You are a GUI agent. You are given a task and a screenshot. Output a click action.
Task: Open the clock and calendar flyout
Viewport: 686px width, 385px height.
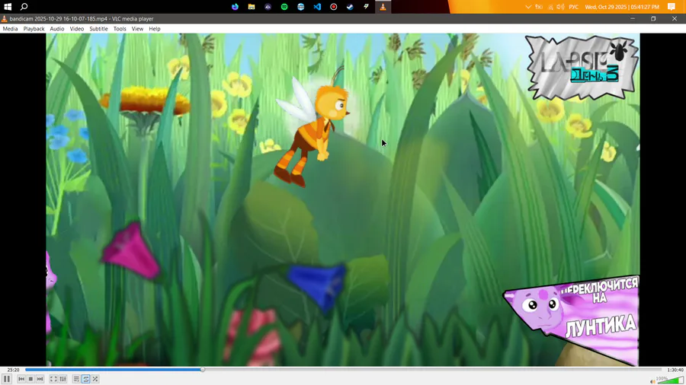click(622, 7)
